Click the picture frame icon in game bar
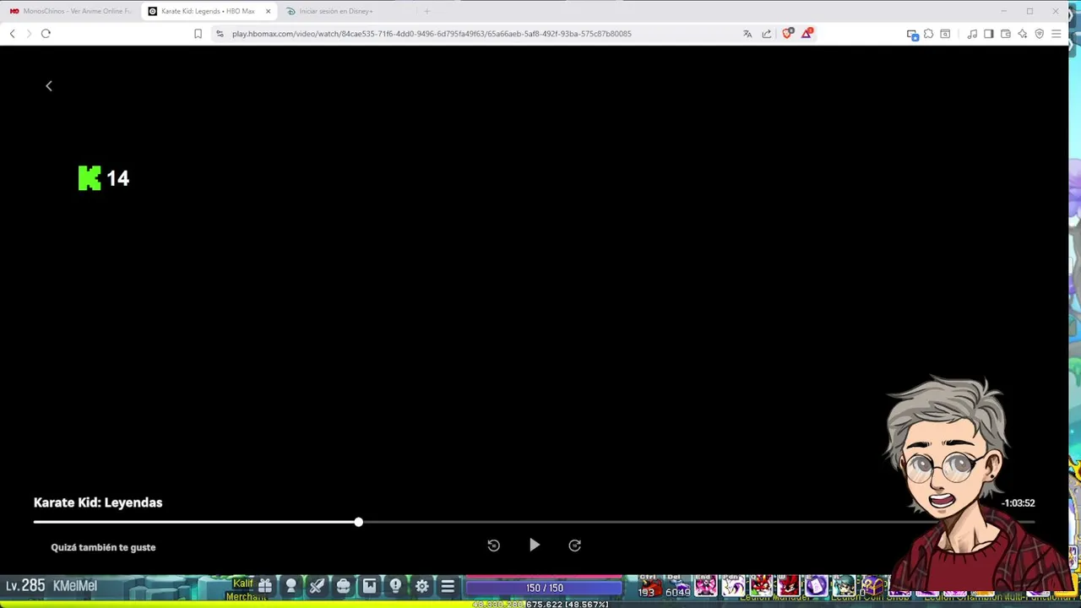 point(370,586)
